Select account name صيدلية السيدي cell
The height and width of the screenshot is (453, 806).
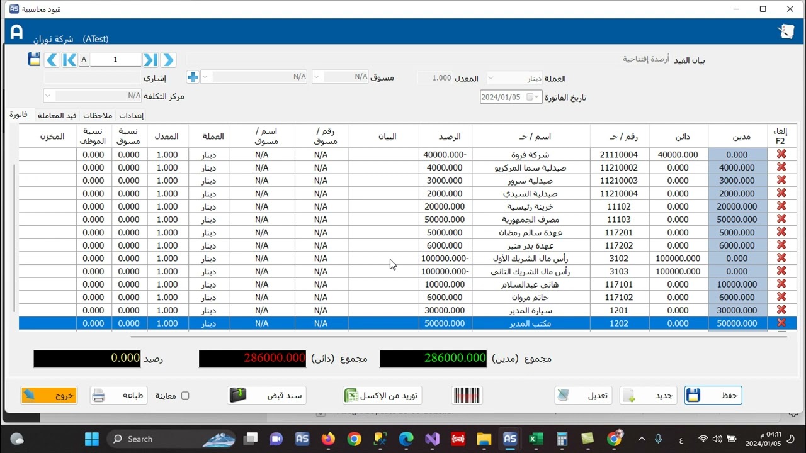[x=531, y=193]
